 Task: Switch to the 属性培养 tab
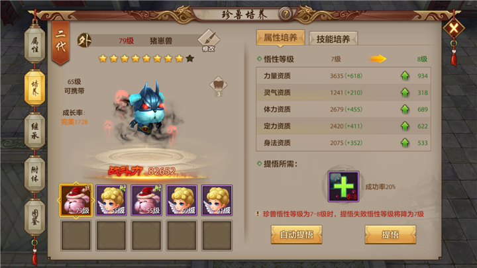280,38
